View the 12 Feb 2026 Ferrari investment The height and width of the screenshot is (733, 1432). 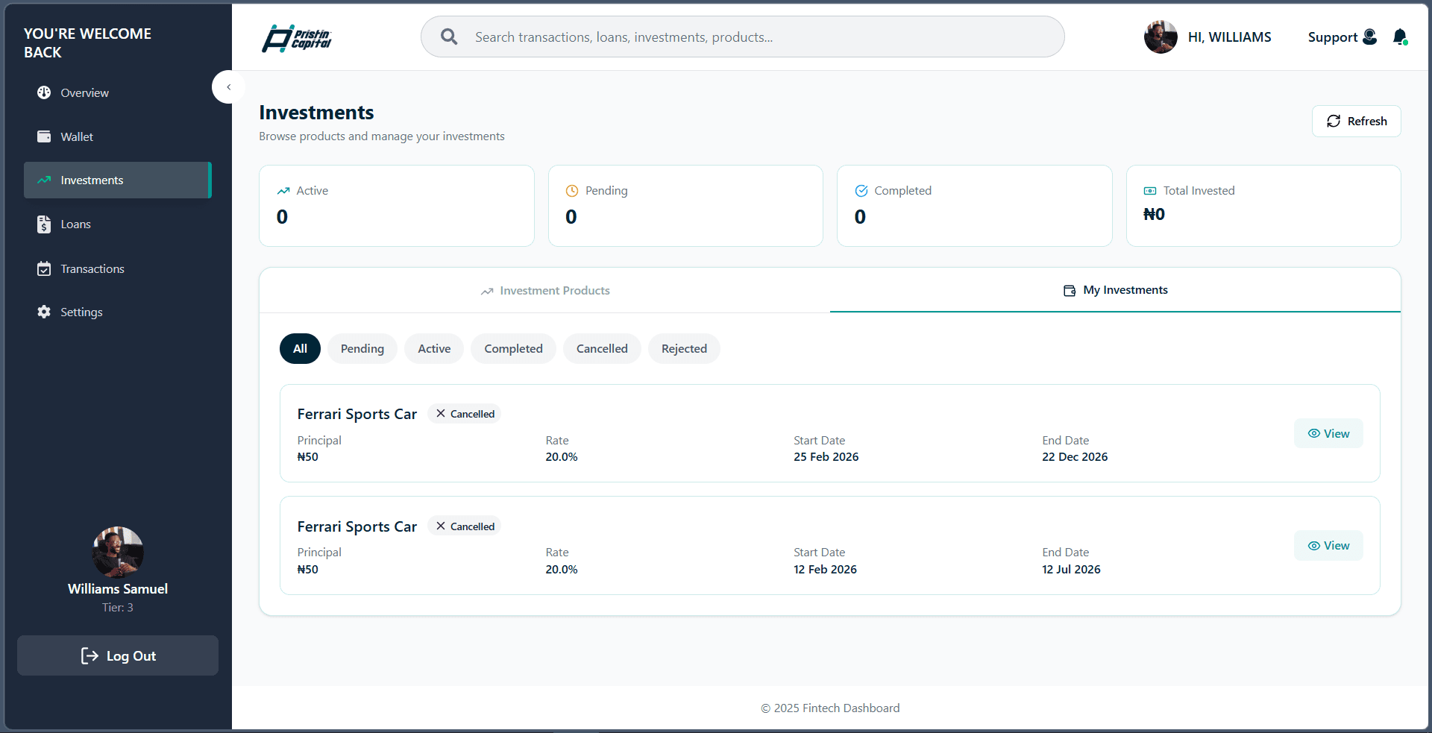tap(1328, 545)
